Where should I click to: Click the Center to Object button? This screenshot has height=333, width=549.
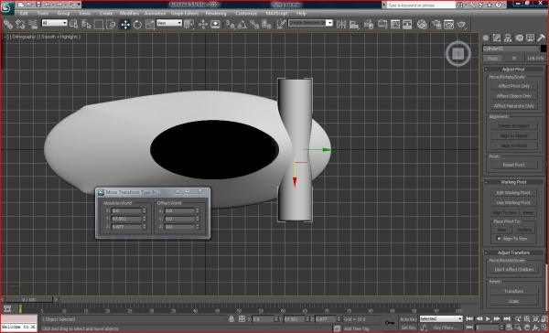pos(513,125)
